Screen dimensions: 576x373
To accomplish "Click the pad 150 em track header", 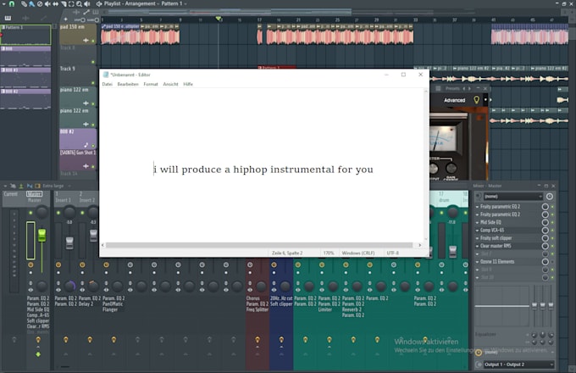I will point(78,34).
